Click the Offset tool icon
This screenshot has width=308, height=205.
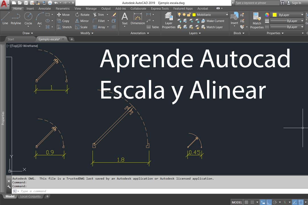pyautogui.click(x=114, y=27)
